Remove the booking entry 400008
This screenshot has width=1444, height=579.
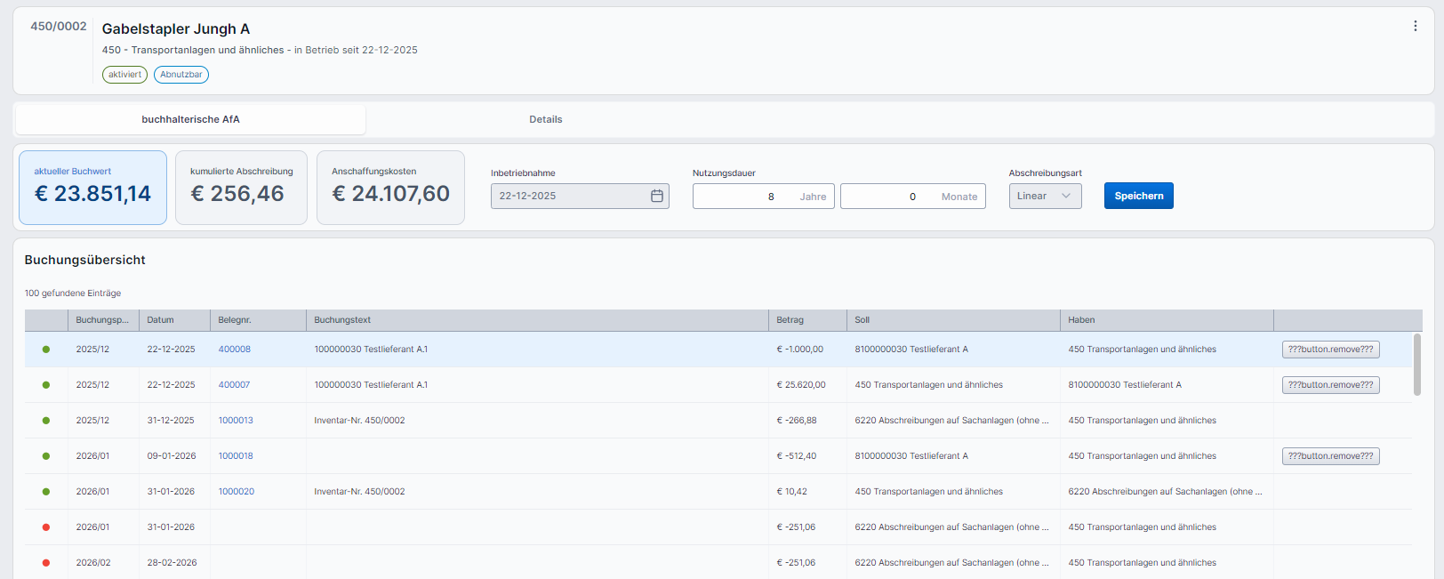1330,350
